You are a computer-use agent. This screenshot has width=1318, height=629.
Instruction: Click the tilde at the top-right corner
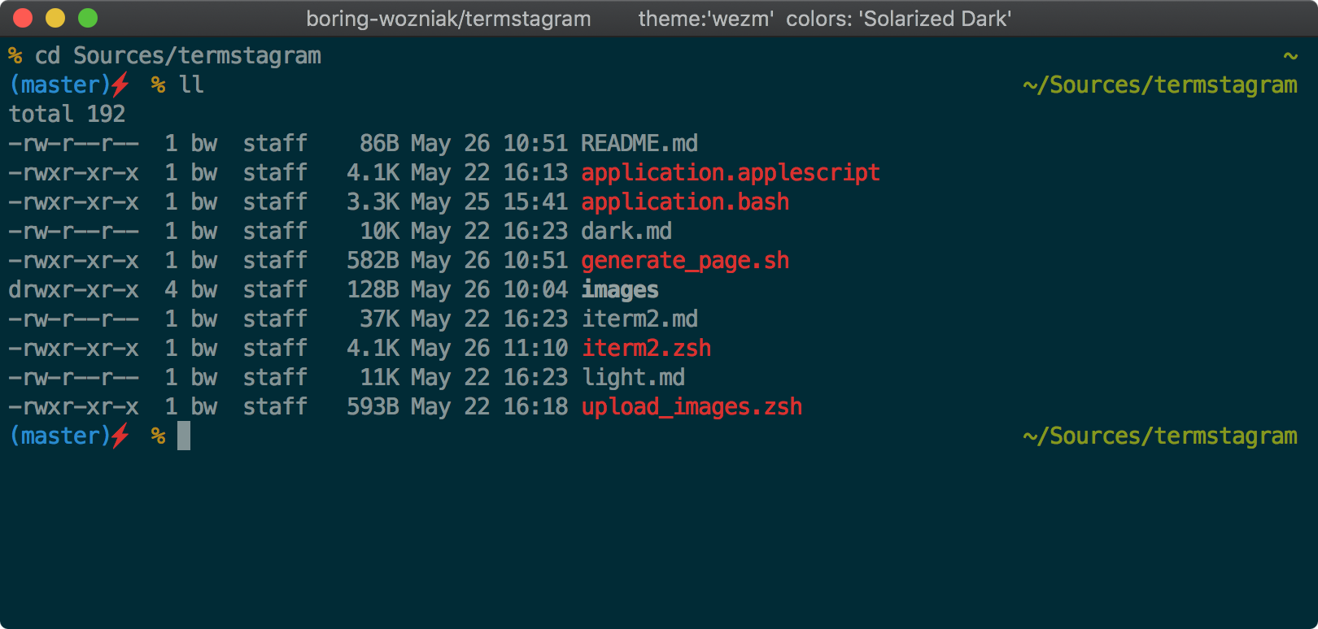(1290, 56)
